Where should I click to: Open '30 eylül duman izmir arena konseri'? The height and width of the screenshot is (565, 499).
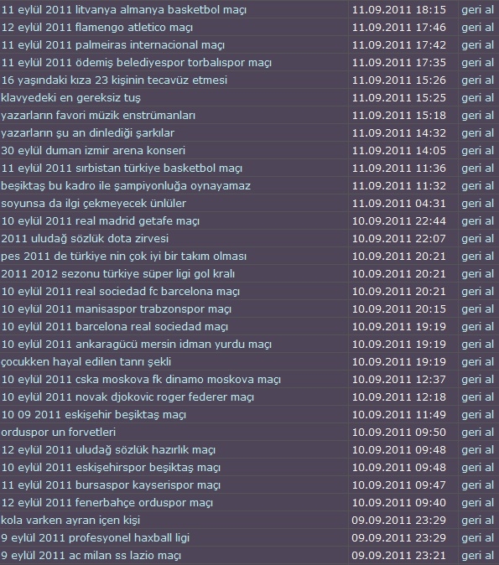pos(93,151)
